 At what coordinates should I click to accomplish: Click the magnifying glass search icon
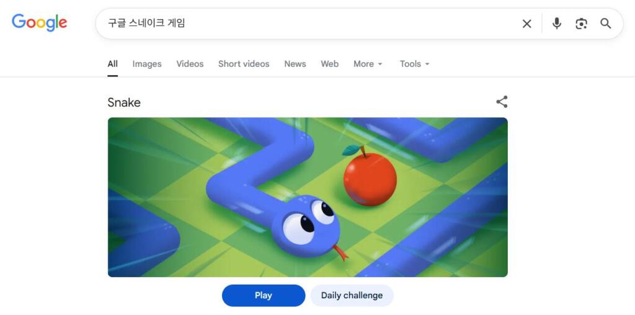click(605, 24)
